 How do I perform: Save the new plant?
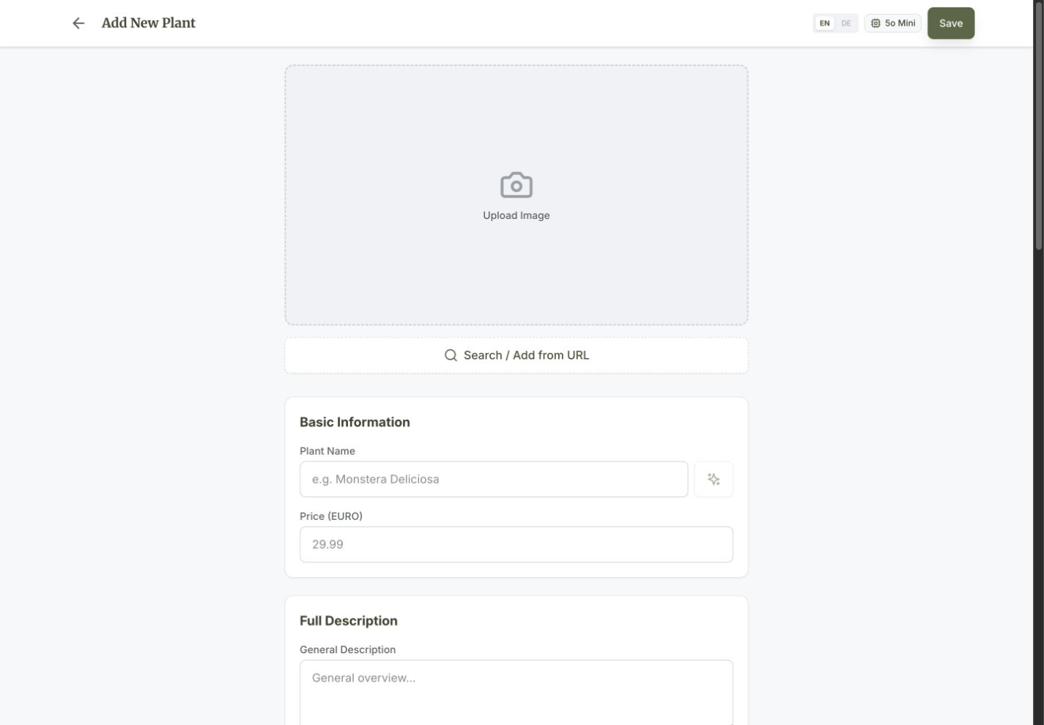951,23
